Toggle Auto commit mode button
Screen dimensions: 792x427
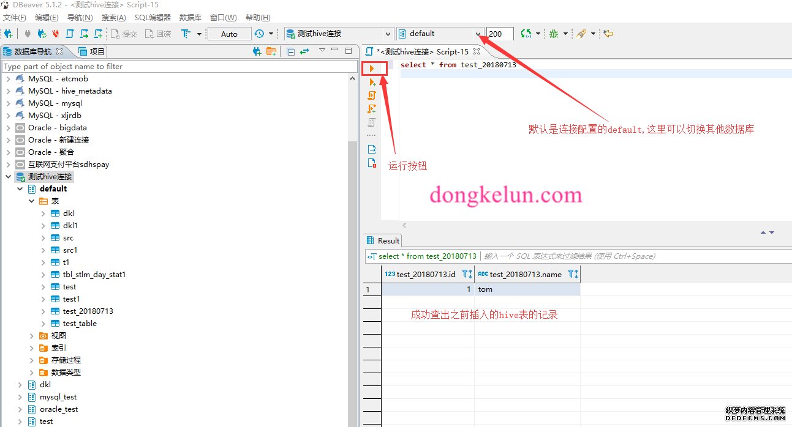click(x=229, y=34)
